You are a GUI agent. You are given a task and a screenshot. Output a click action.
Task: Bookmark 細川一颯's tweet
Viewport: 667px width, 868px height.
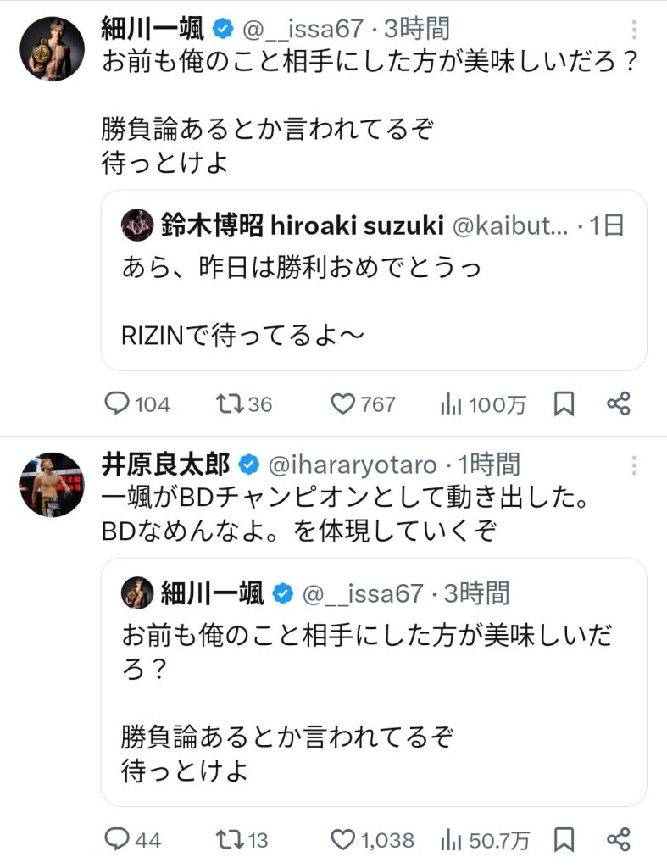[564, 404]
